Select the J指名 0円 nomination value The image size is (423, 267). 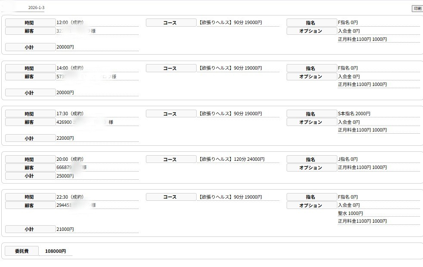pyautogui.click(x=348, y=159)
